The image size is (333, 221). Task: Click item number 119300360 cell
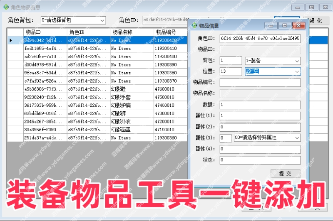pyautogui.click(x=170, y=138)
